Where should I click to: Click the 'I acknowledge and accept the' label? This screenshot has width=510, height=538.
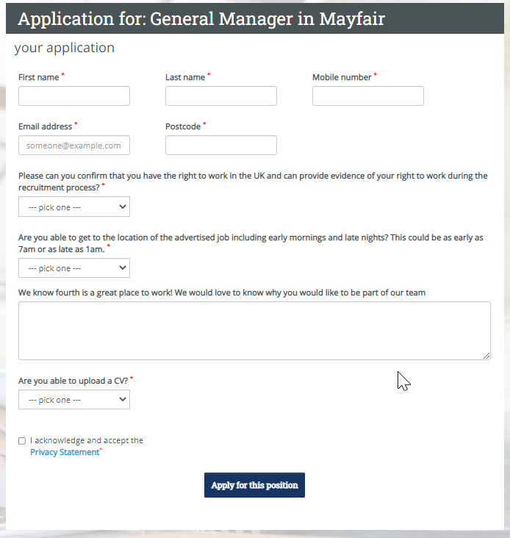tap(87, 440)
